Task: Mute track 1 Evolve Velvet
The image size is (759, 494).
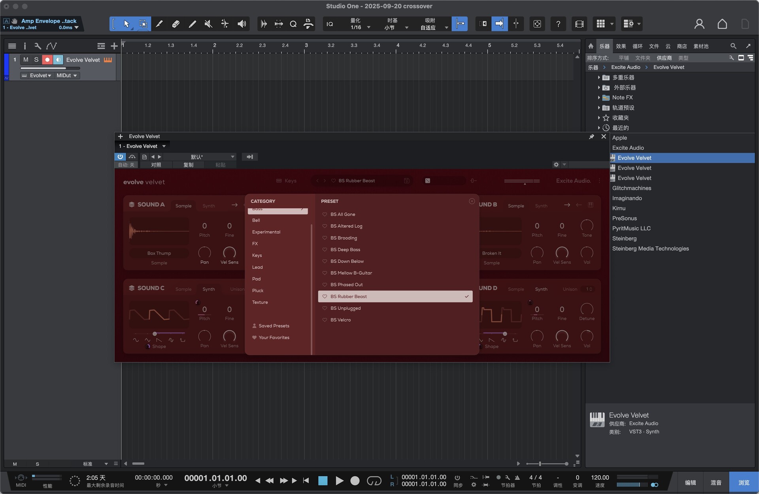Action: [26, 60]
